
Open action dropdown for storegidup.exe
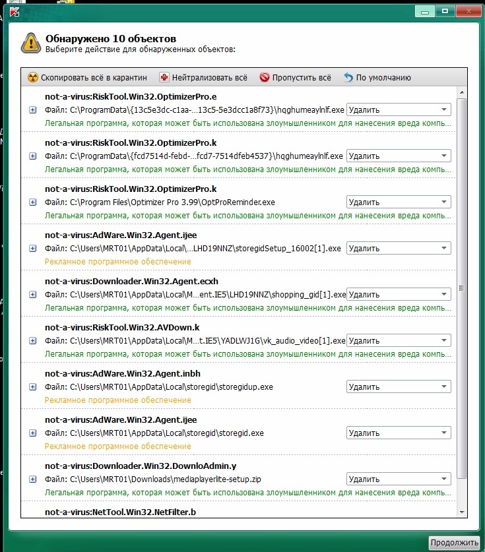[399, 387]
